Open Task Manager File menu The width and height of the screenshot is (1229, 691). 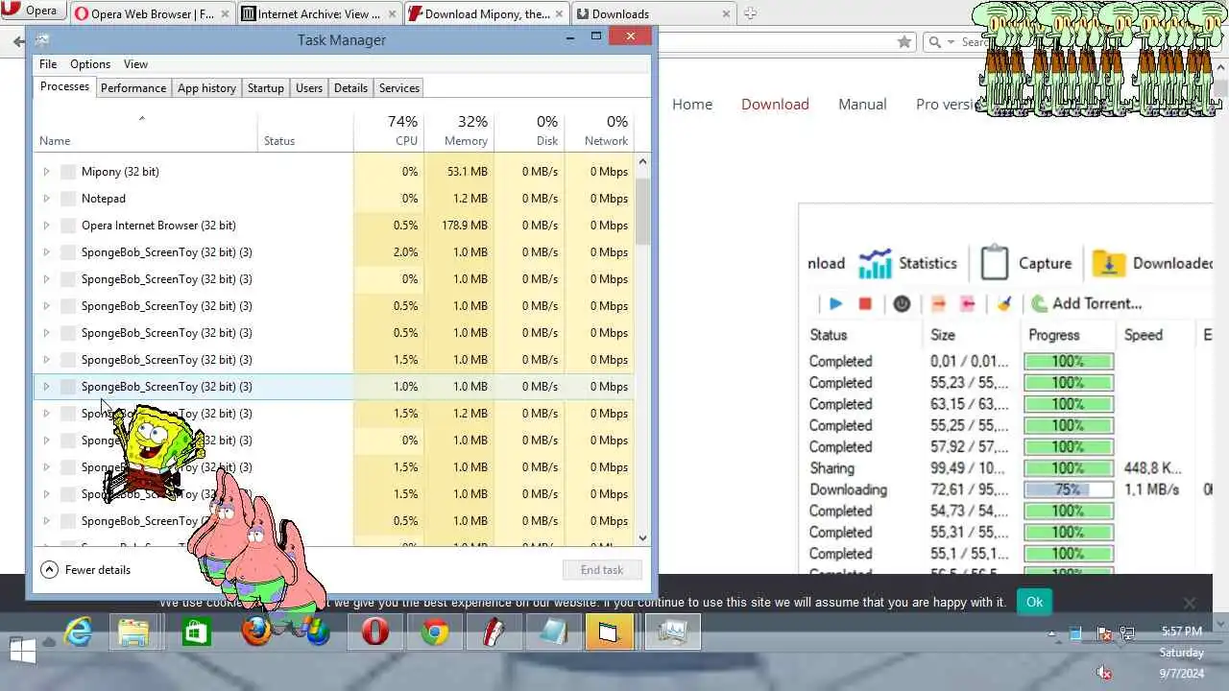pos(48,64)
